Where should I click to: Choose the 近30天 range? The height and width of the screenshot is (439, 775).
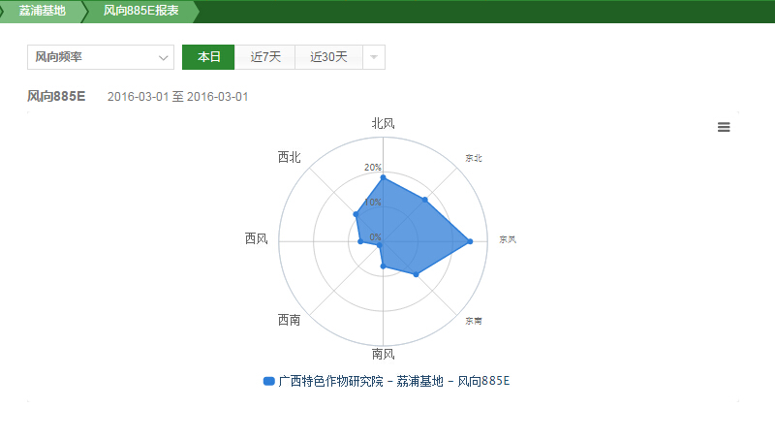point(328,57)
